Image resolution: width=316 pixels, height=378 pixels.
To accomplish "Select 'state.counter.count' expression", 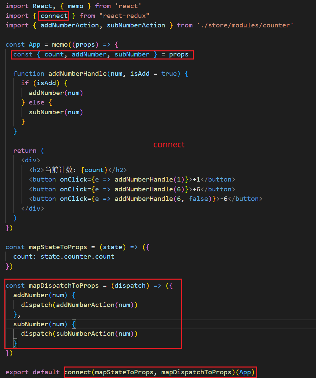I will pyautogui.click(x=77, y=257).
